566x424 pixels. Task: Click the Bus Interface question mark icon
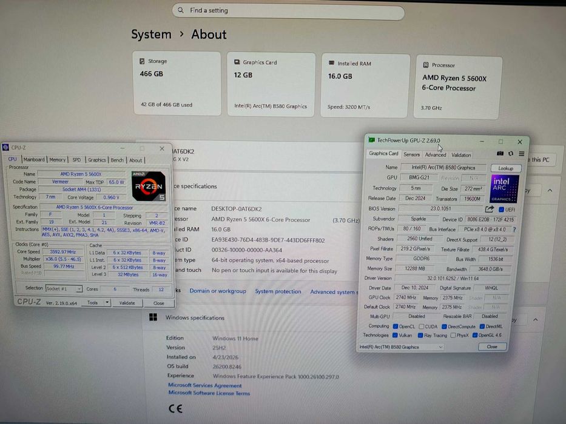[514, 230]
